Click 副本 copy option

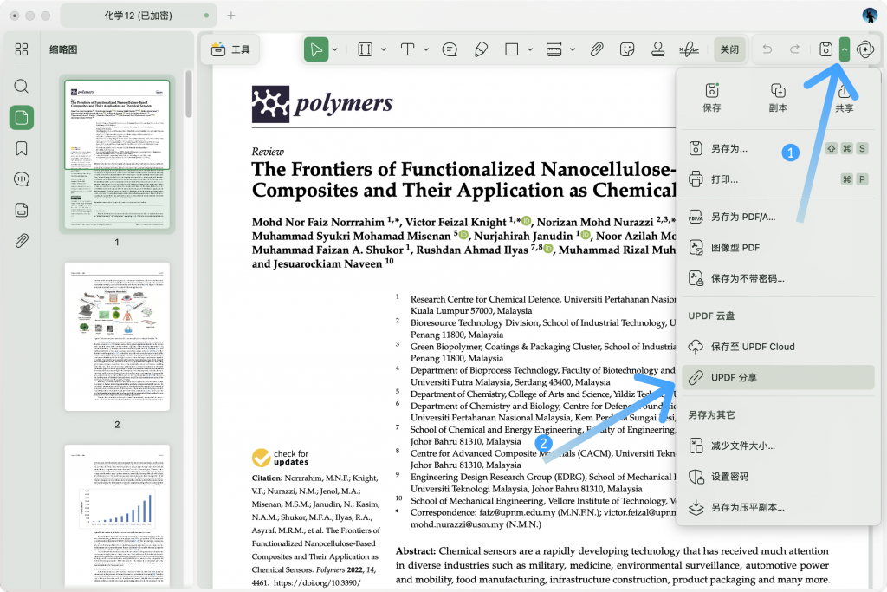click(778, 97)
